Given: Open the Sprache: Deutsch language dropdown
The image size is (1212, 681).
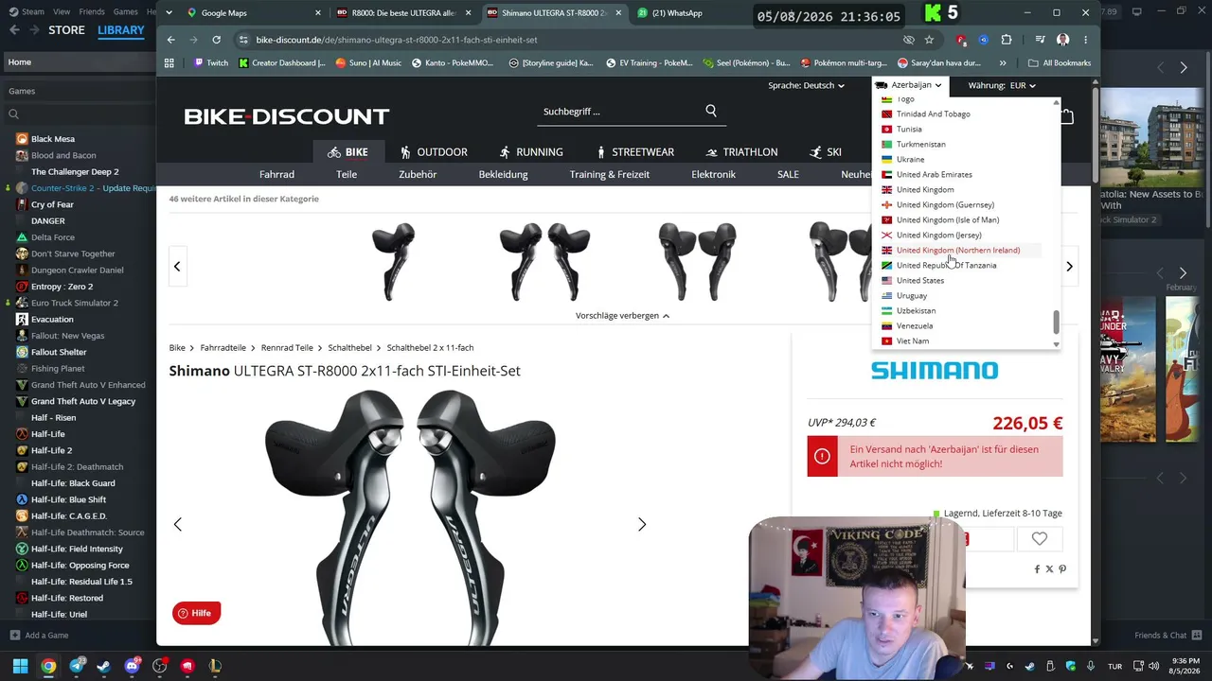Looking at the screenshot, I should (x=806, y=85).
